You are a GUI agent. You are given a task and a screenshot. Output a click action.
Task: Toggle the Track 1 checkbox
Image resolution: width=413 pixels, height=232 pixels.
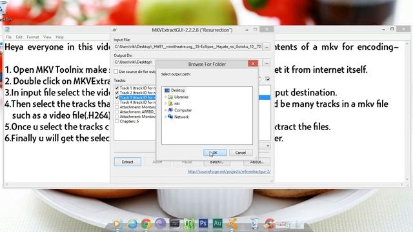coord(117,88)
